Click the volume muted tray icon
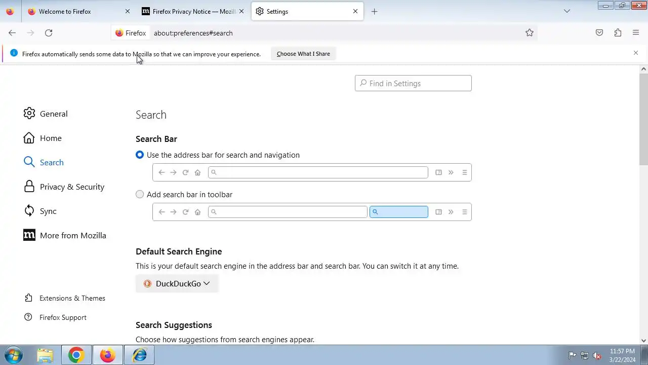The height and width of the screenshot is (365, 648). pos(597,355)
